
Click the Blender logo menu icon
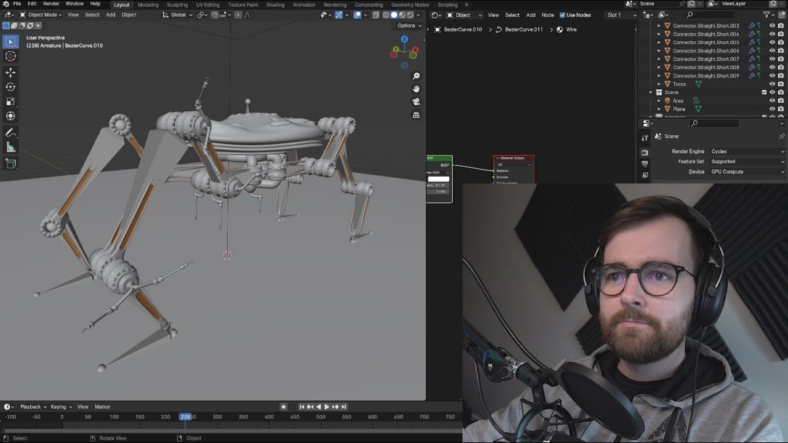(x=6, y=4)
